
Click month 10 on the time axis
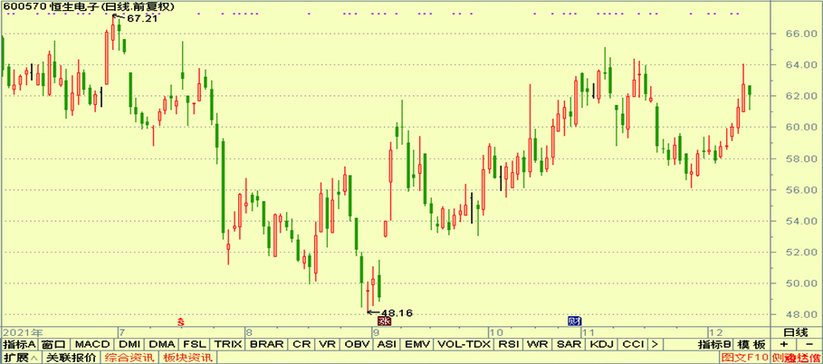495,333
